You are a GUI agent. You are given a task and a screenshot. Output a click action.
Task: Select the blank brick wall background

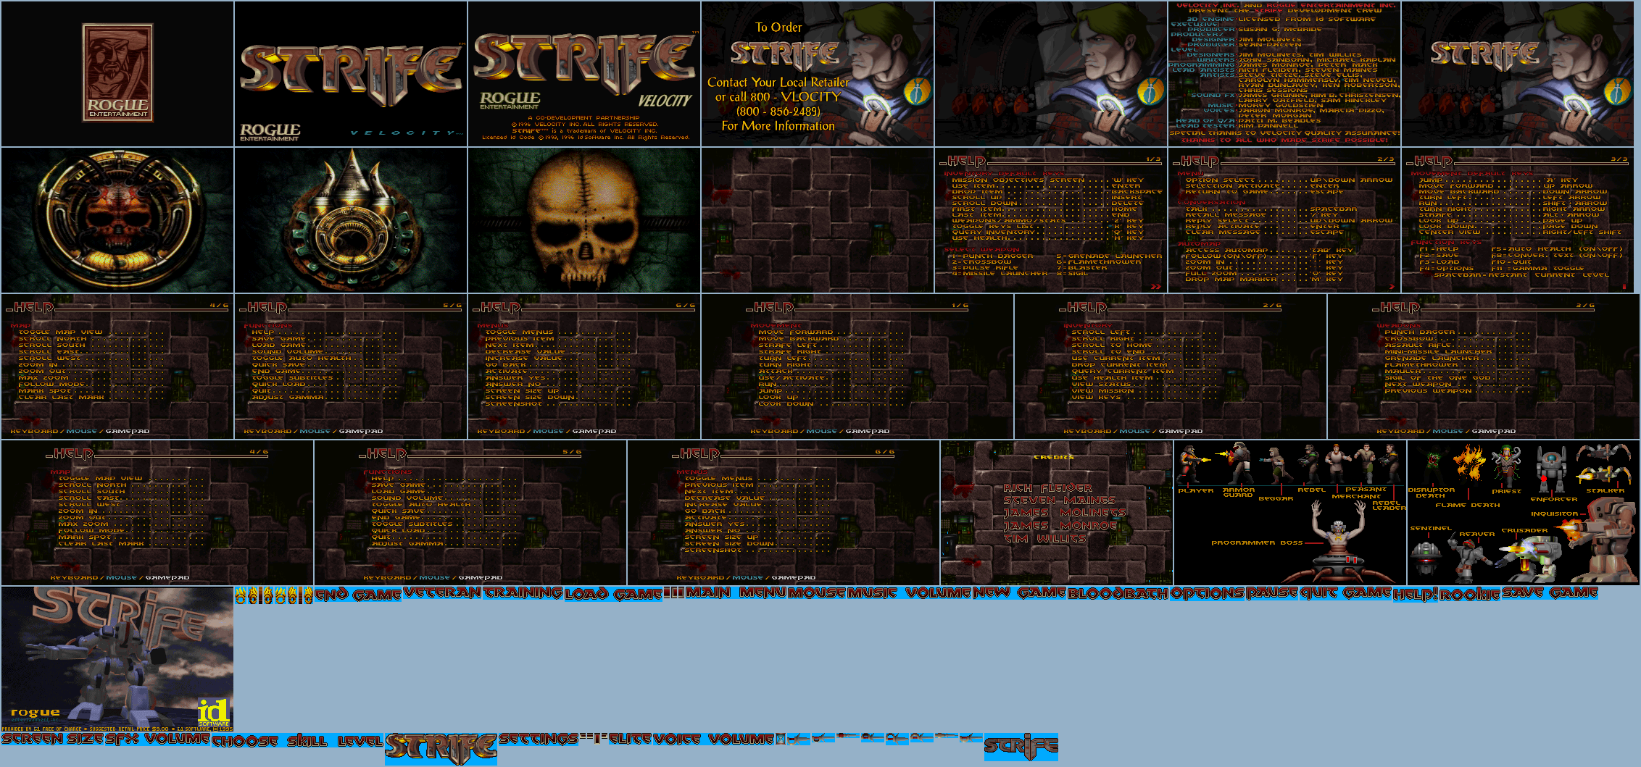(x=818, y=219)
